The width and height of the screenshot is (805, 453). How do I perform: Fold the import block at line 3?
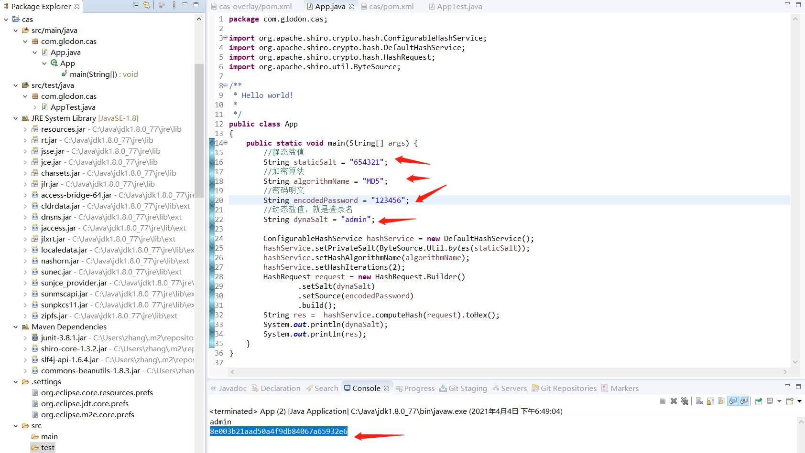[226, 38]
